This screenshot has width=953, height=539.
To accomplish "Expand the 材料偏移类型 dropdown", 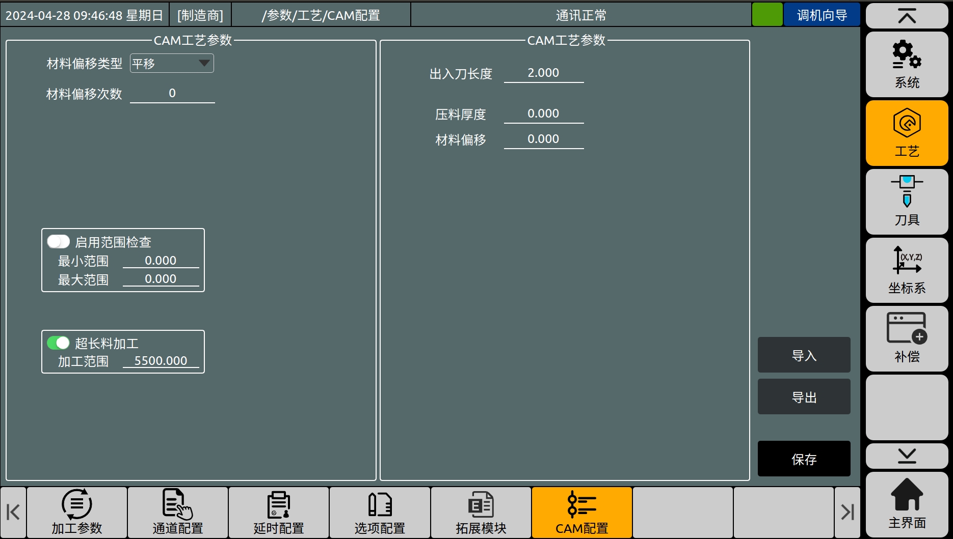I will click(172, 64).
